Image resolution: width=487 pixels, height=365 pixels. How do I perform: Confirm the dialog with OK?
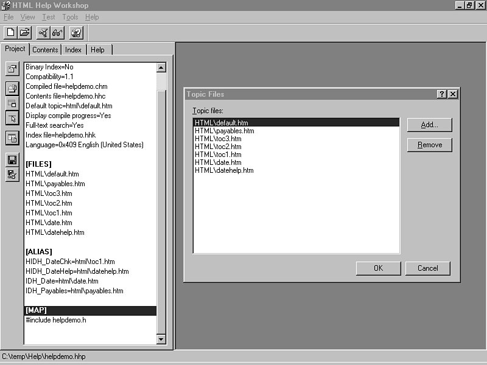pyautogui.click(x=378, y=268)
